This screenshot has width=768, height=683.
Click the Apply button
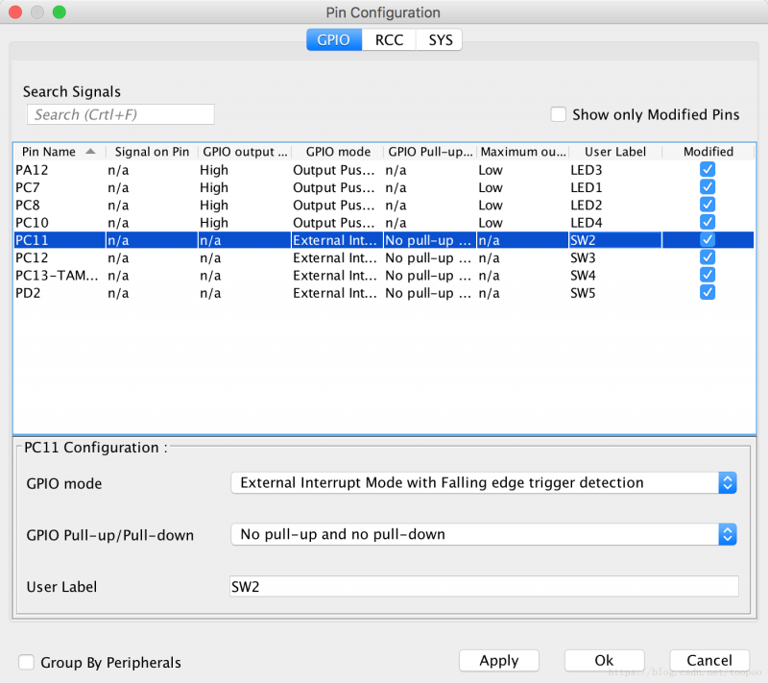pos(498,661)
